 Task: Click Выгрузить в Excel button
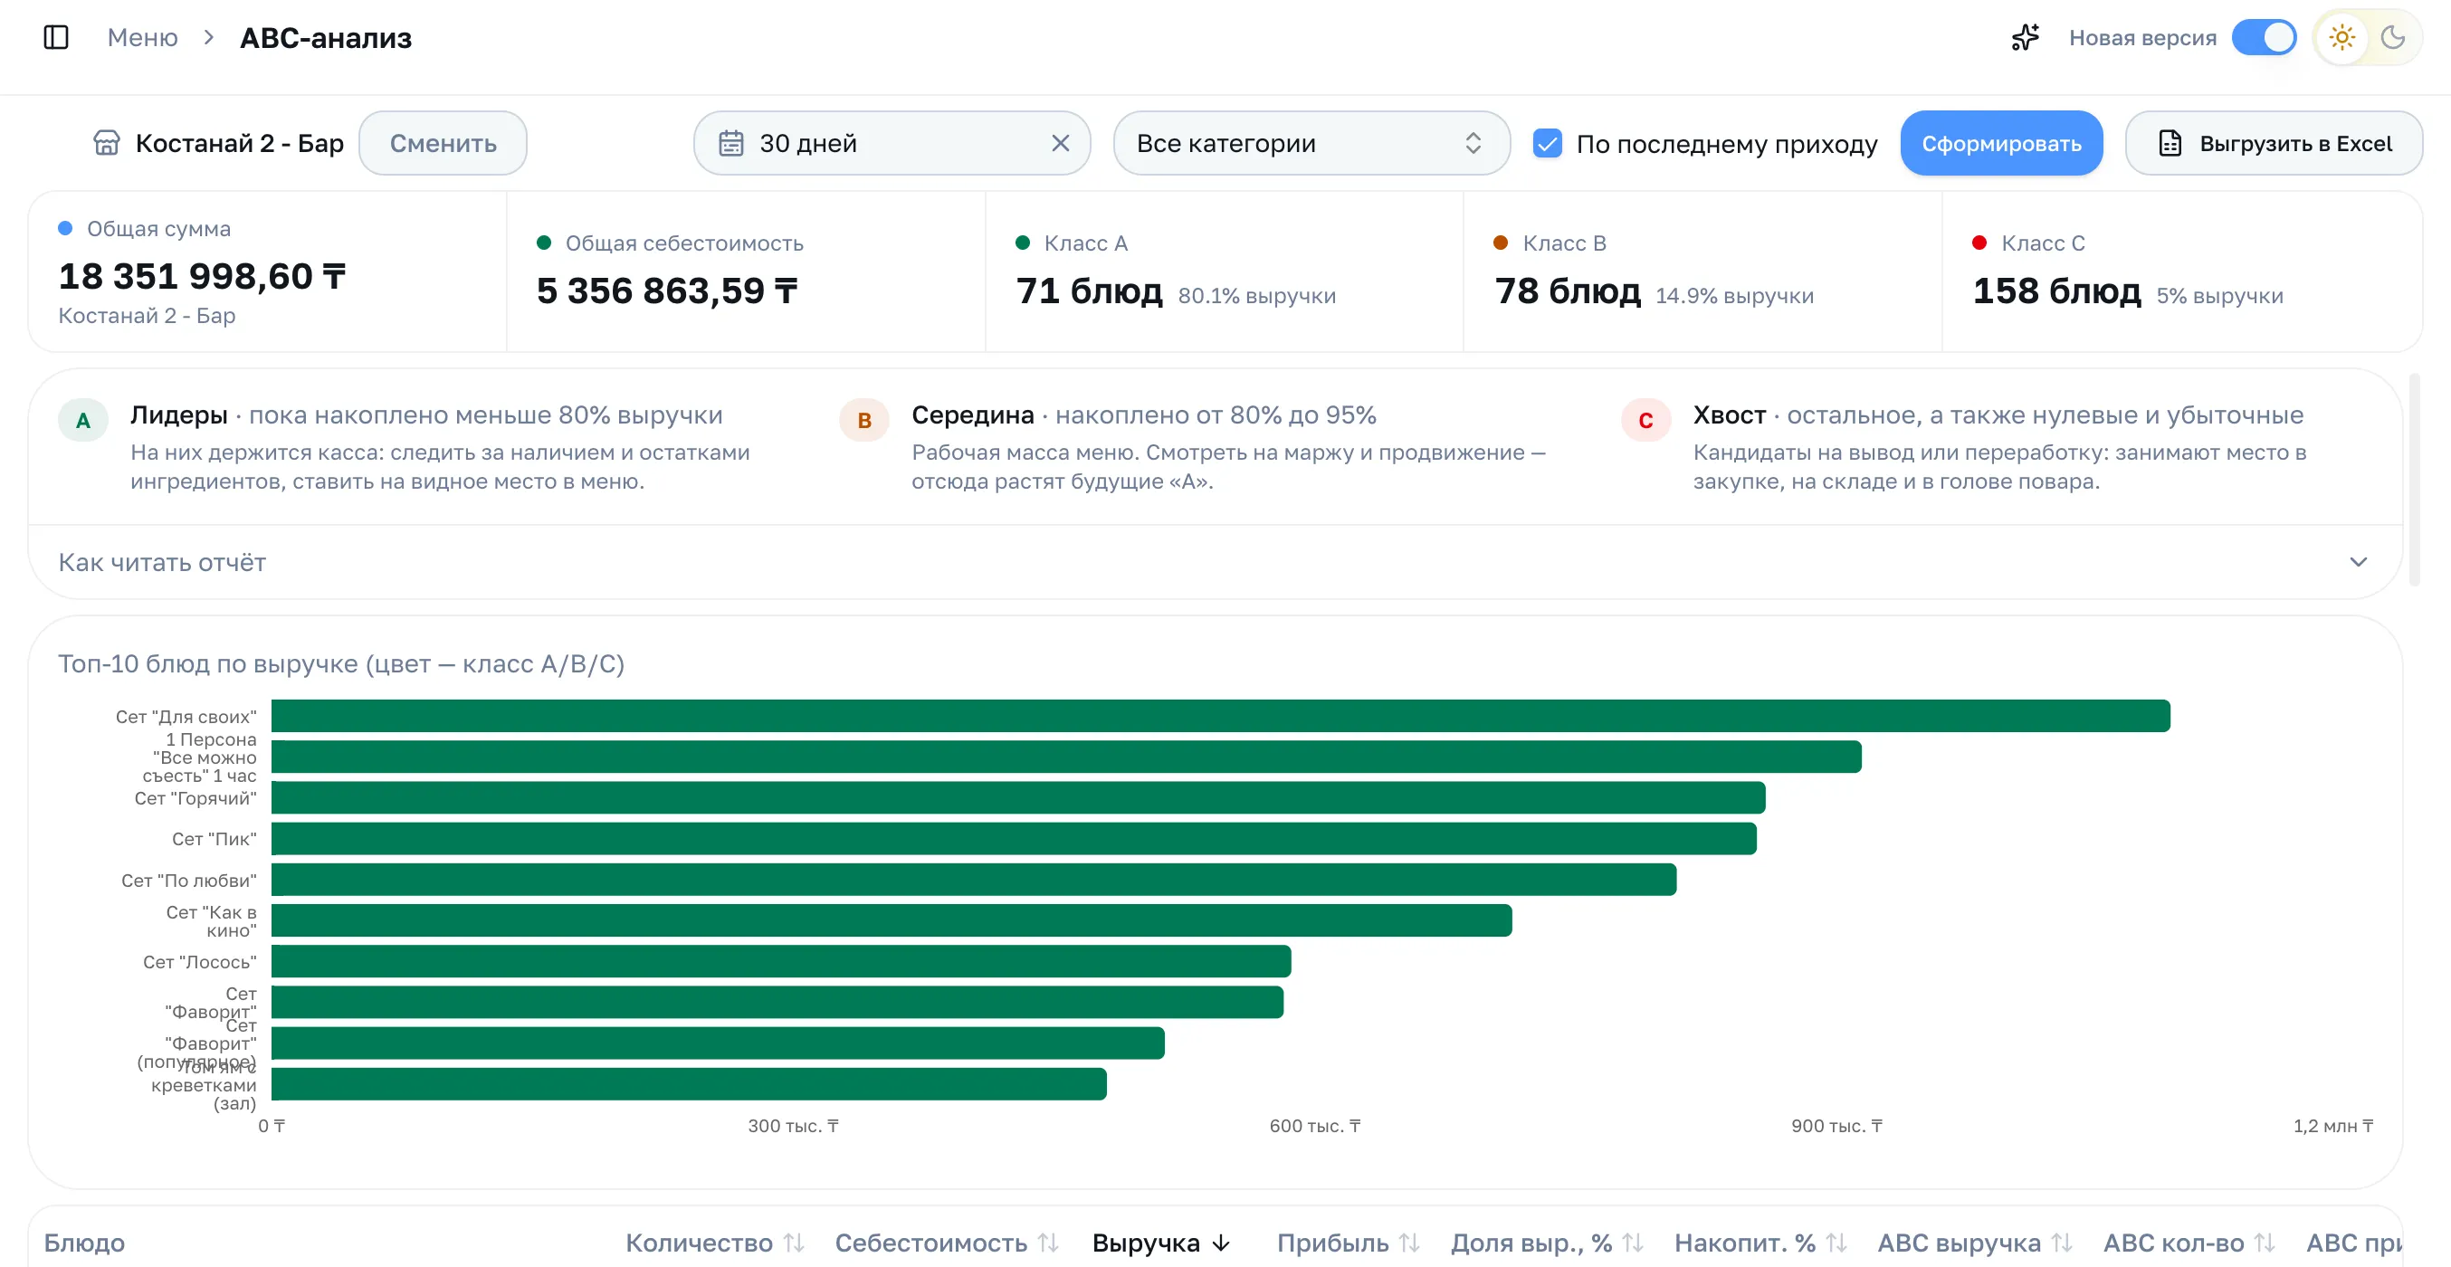coord(2274,144)
